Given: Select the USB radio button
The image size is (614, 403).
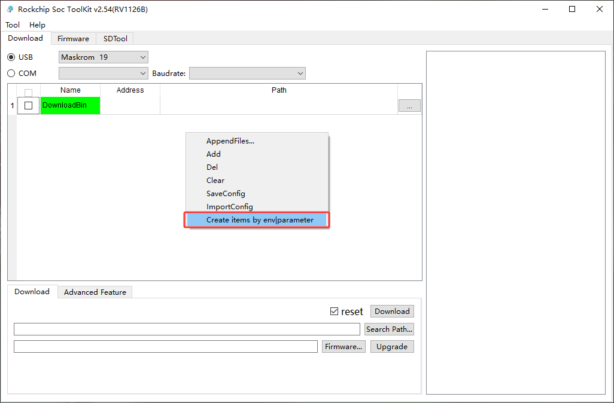Looking at the screenshot, I should (11, 57).
